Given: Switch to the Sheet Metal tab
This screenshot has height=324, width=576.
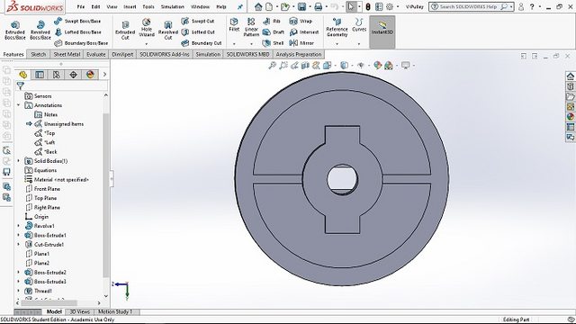Looking at the screenshot, I should point(67,54).
